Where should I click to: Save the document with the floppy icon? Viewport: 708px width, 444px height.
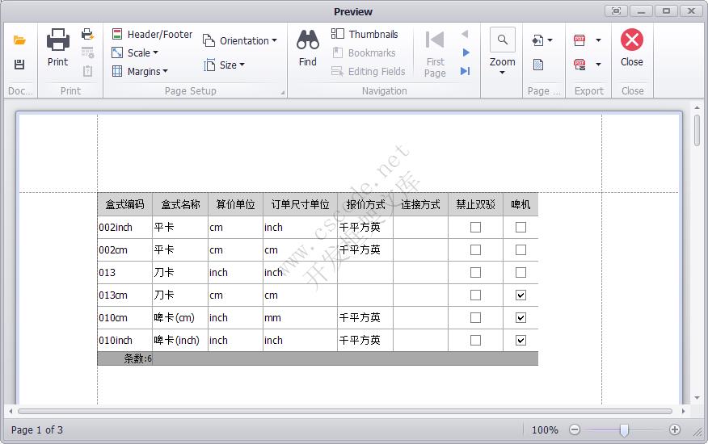tap(19, 65)
